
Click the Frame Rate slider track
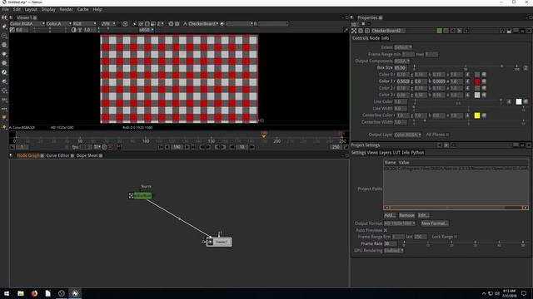pos(463,243)
